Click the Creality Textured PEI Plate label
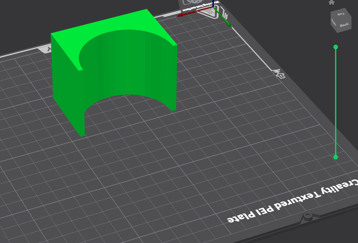The width and height of the screenshot is (358, 243). (292, 201)
